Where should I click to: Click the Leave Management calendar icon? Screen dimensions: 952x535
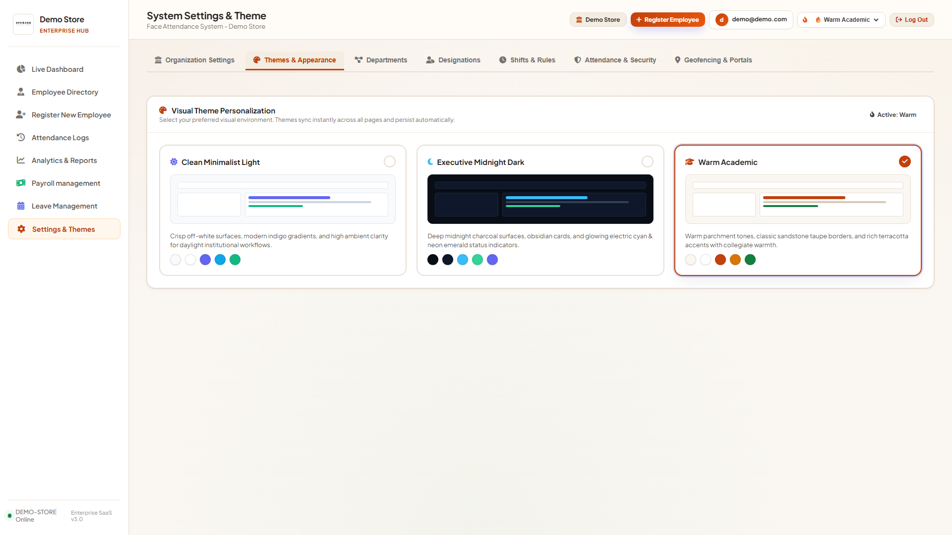coord(21,206)
